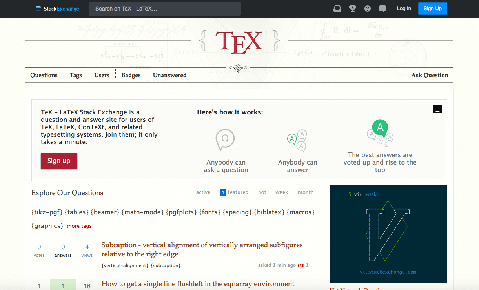Click the {vertical-alignment} question tag
Viewport: 479px width, 290px height.
[125, 266]
